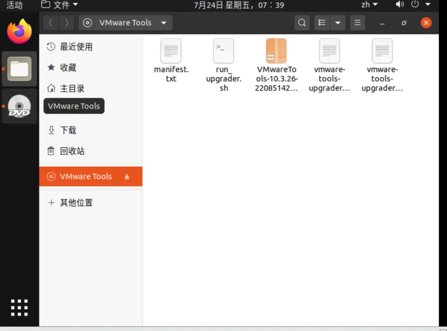Open 下载 in the sidebar
This screenshot has width=447, height=331.
[x=91, y=130]
